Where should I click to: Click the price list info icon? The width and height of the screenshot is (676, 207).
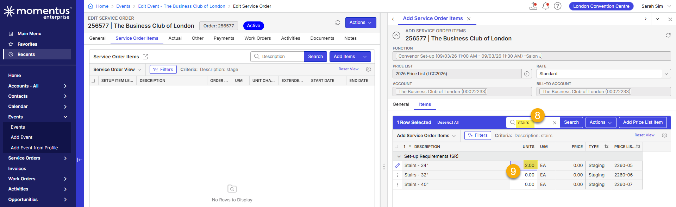(527, 74)
